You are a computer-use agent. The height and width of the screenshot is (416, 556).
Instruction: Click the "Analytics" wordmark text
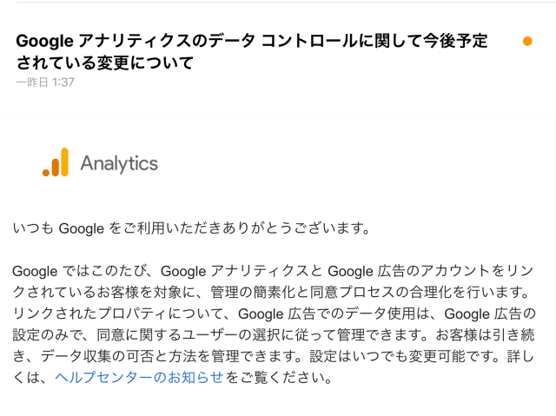pos(119,163)
